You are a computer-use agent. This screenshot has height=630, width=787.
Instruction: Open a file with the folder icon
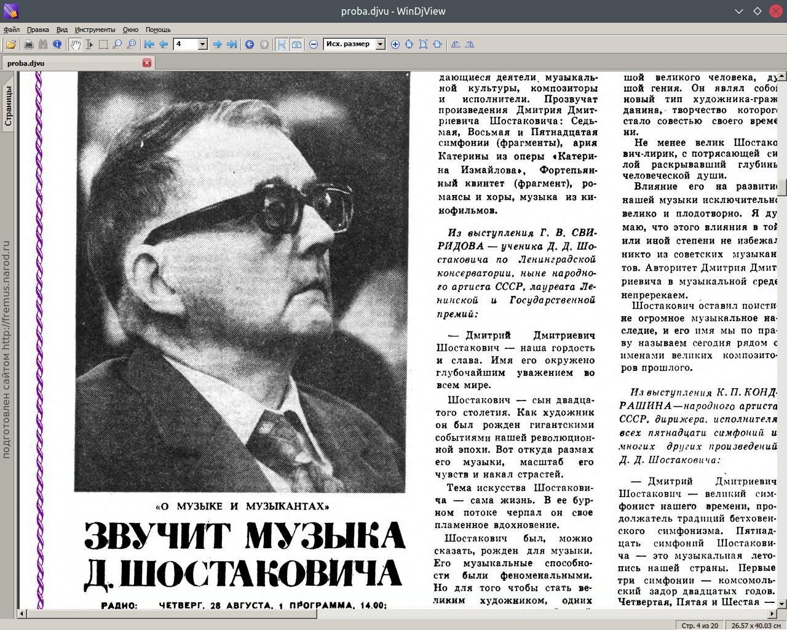click(x=11, y=44)
